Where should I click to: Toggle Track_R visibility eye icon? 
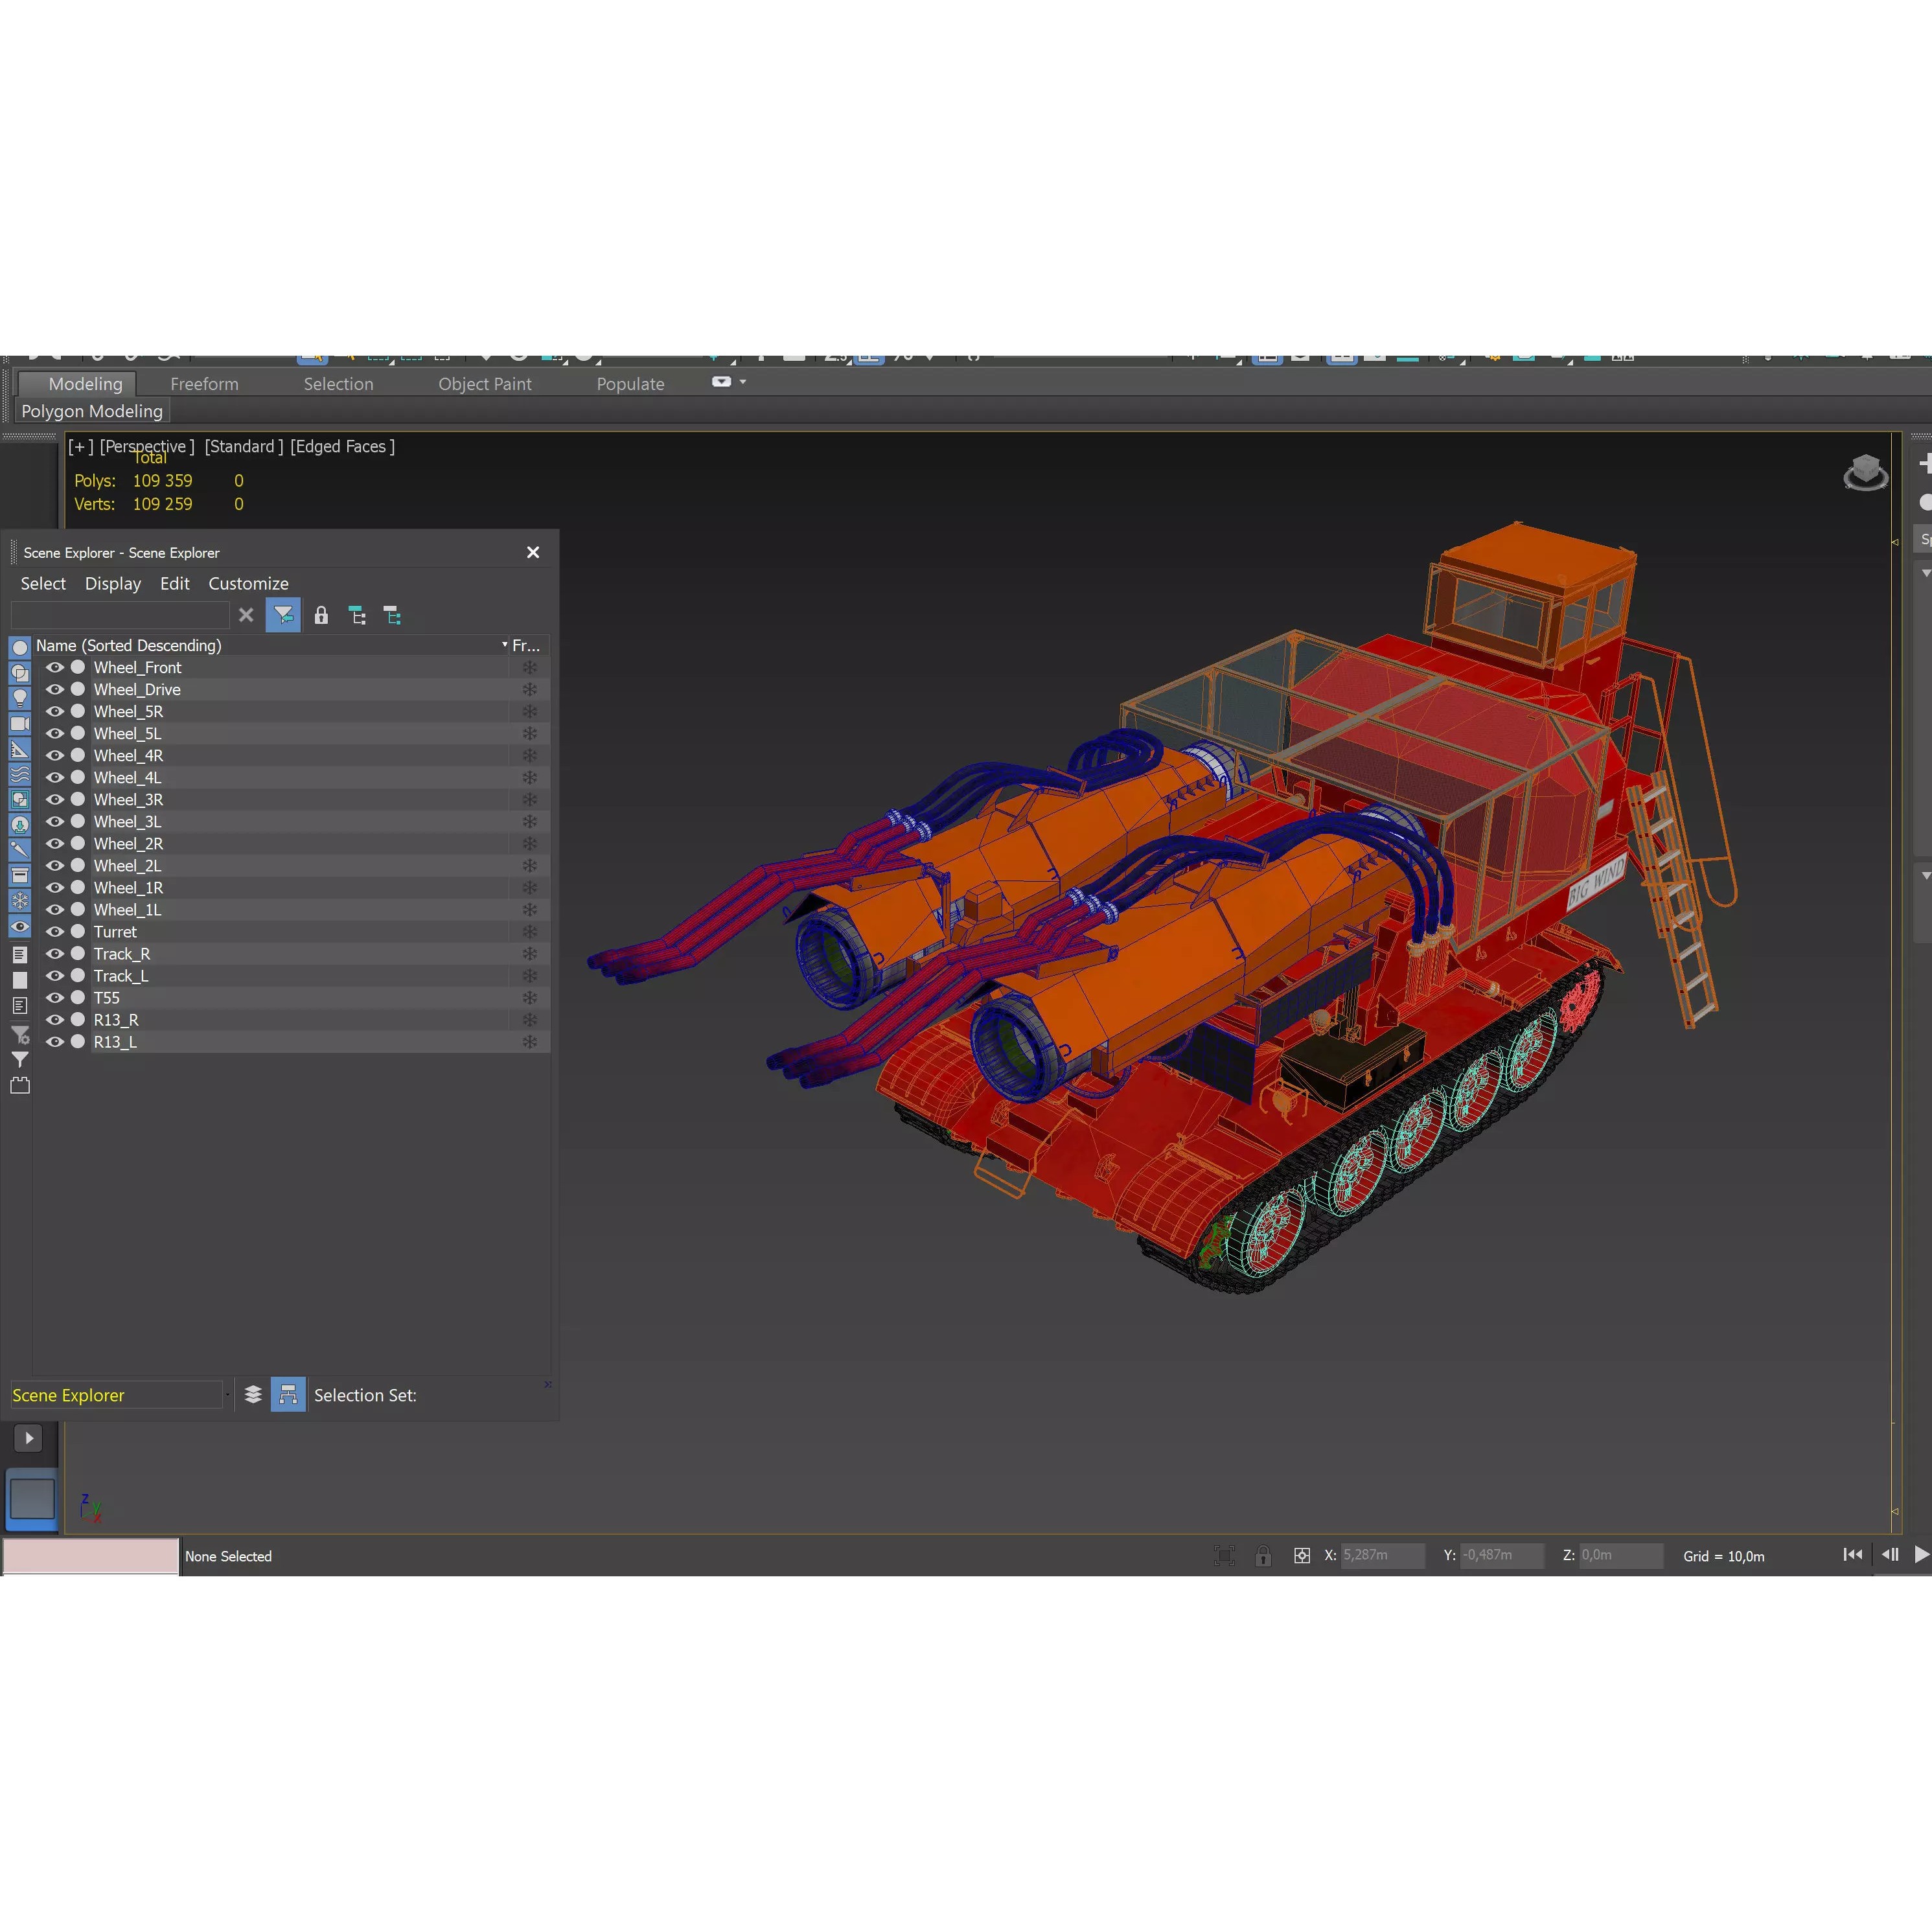(x=56, y=953)
